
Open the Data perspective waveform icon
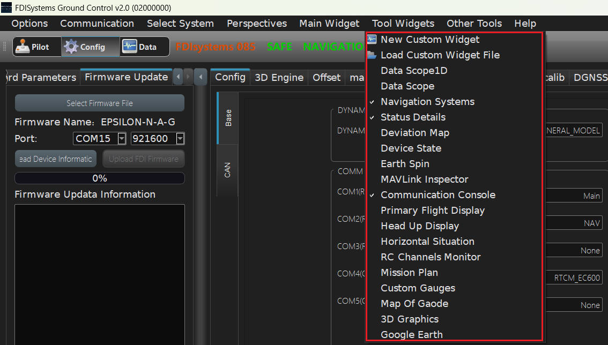click(x=144, y=47)
